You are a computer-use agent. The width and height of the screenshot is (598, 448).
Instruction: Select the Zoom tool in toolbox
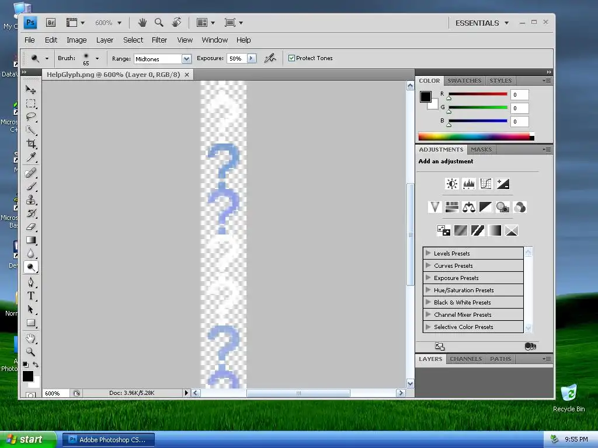[30, 352]
